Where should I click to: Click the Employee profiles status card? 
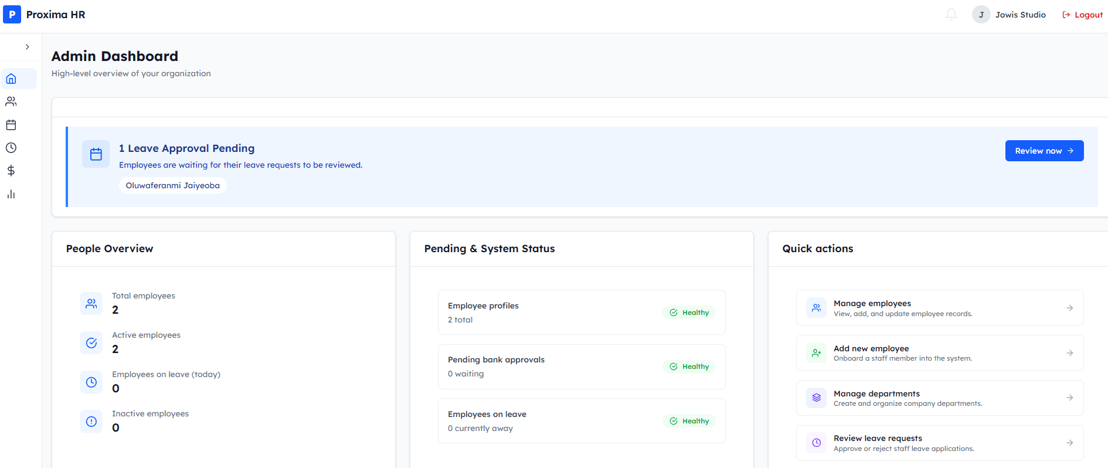click(582, 313)
